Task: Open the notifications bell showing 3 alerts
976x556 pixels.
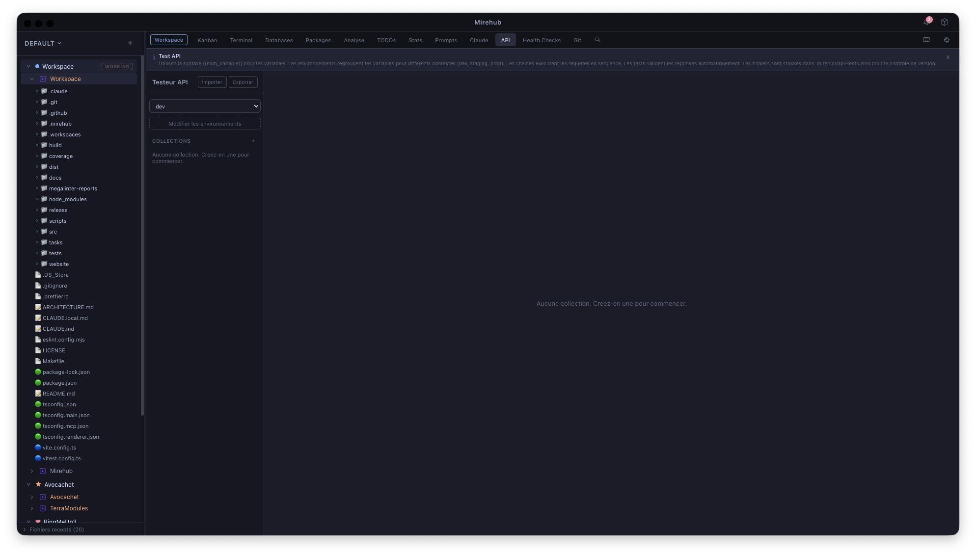Action: tap(927, 23)
